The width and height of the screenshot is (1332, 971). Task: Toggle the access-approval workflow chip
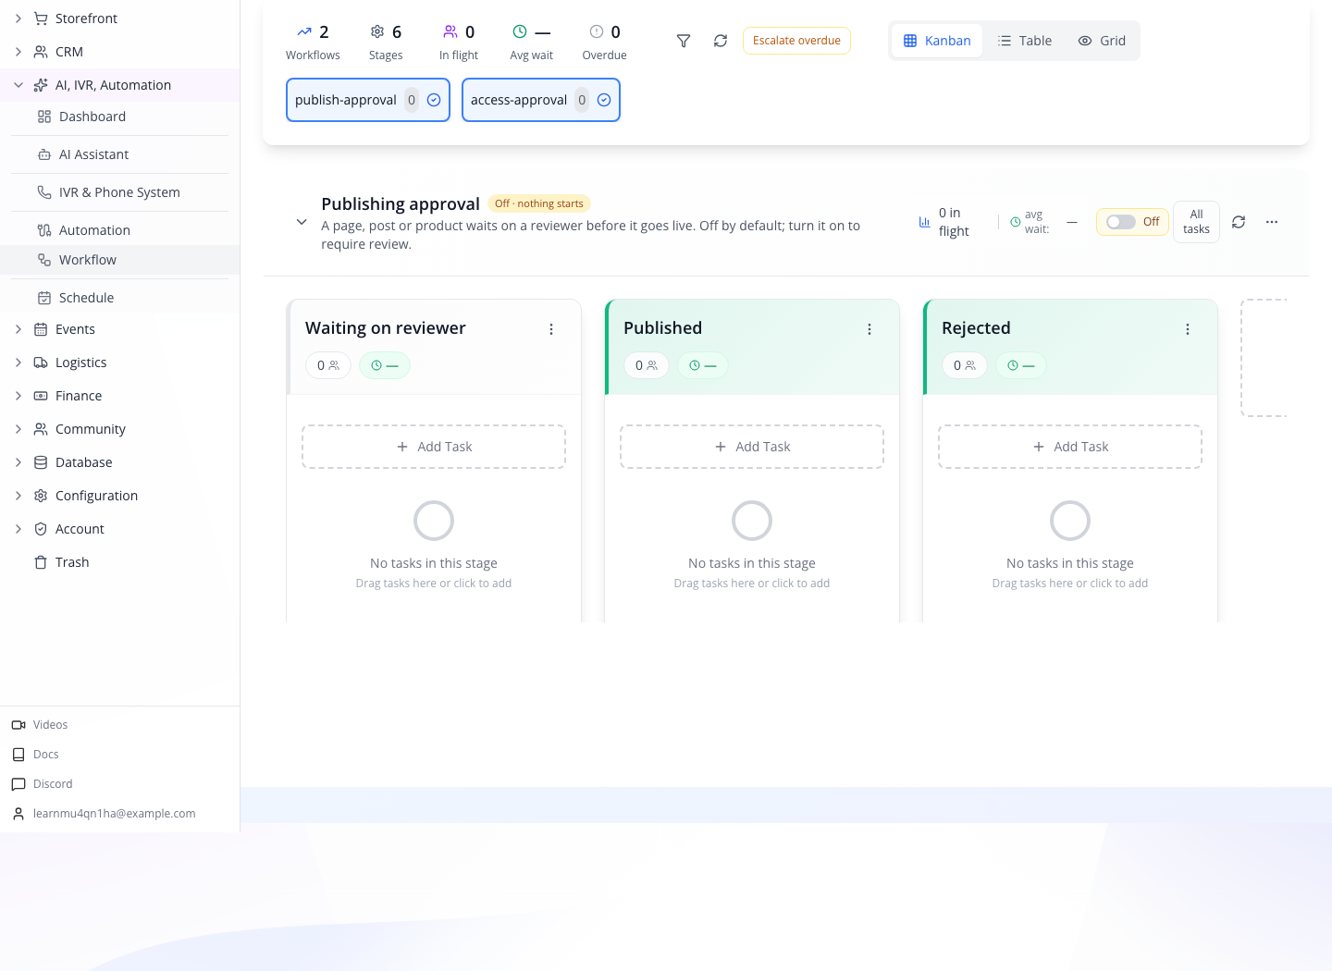tap(541, 100)
